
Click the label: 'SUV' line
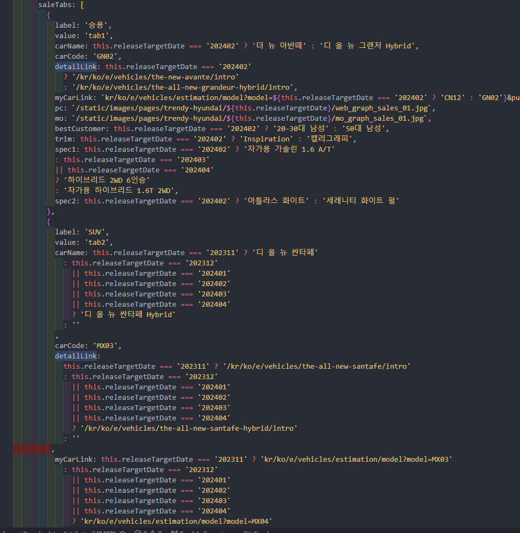82,232
